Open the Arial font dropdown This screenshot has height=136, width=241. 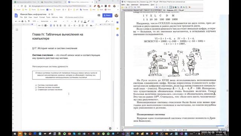click(59, 21)
